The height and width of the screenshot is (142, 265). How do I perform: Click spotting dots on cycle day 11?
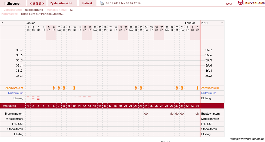(79, 97)
